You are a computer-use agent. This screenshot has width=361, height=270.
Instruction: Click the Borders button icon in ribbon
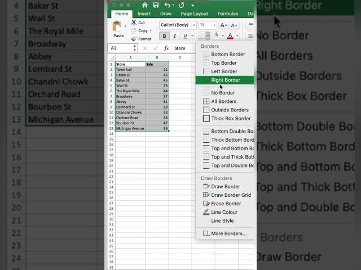[201, 36]
